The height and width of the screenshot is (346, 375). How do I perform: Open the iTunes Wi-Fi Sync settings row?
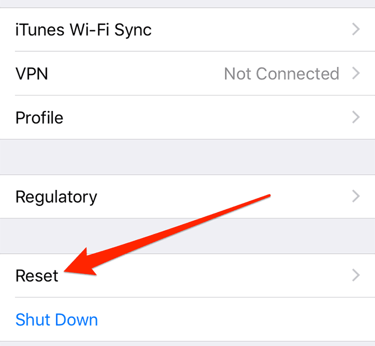[83, 30]
